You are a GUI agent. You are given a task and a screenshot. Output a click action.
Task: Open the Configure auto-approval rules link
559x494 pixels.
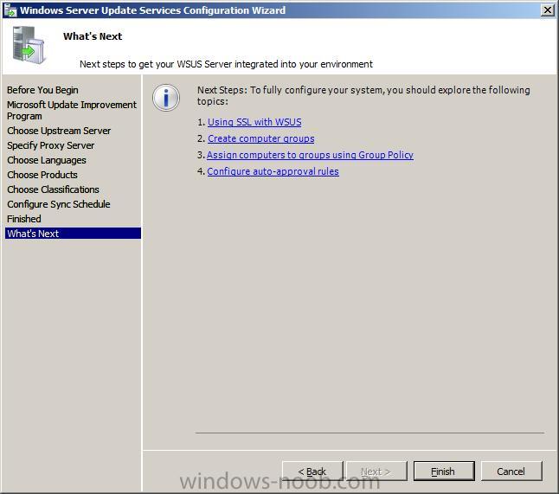coord(273,171)
